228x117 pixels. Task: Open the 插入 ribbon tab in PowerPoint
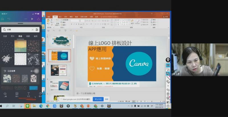click(x=60, y=17)
